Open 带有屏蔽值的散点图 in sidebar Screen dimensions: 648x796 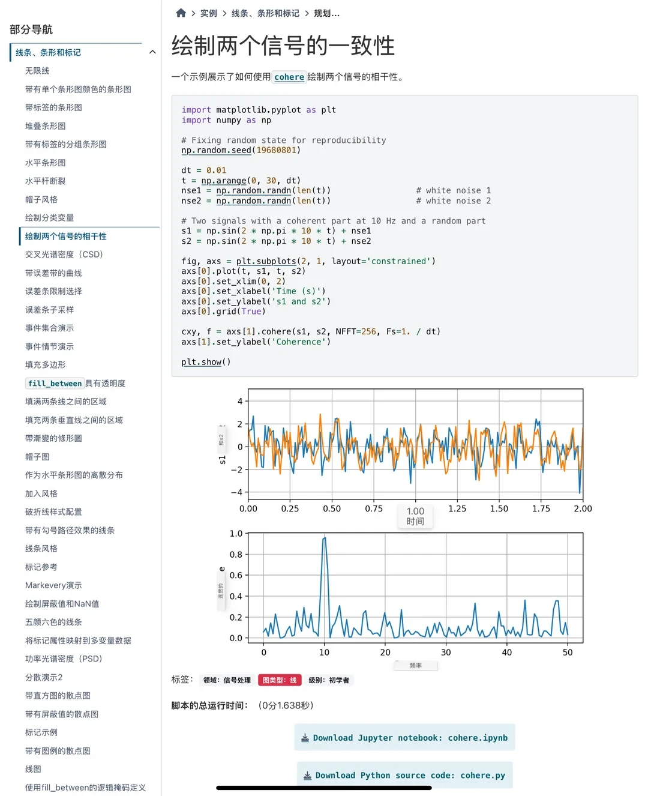click(x=62, y=714)
